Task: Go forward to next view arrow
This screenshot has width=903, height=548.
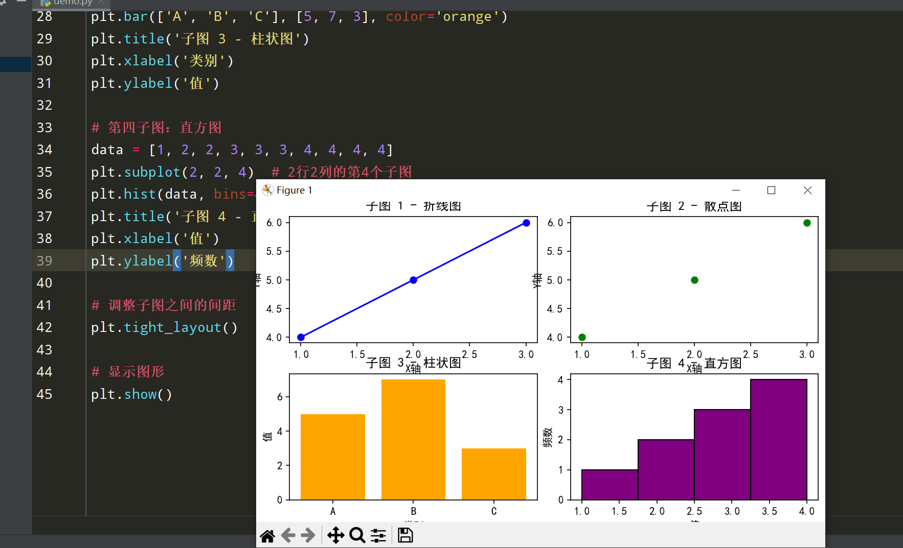Action: point(308,535)
